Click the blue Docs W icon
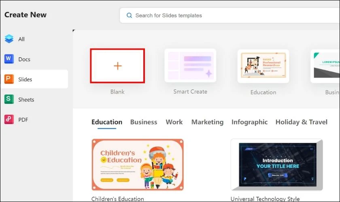The height and width of the screenshot is (202, 340). [9, 59]
